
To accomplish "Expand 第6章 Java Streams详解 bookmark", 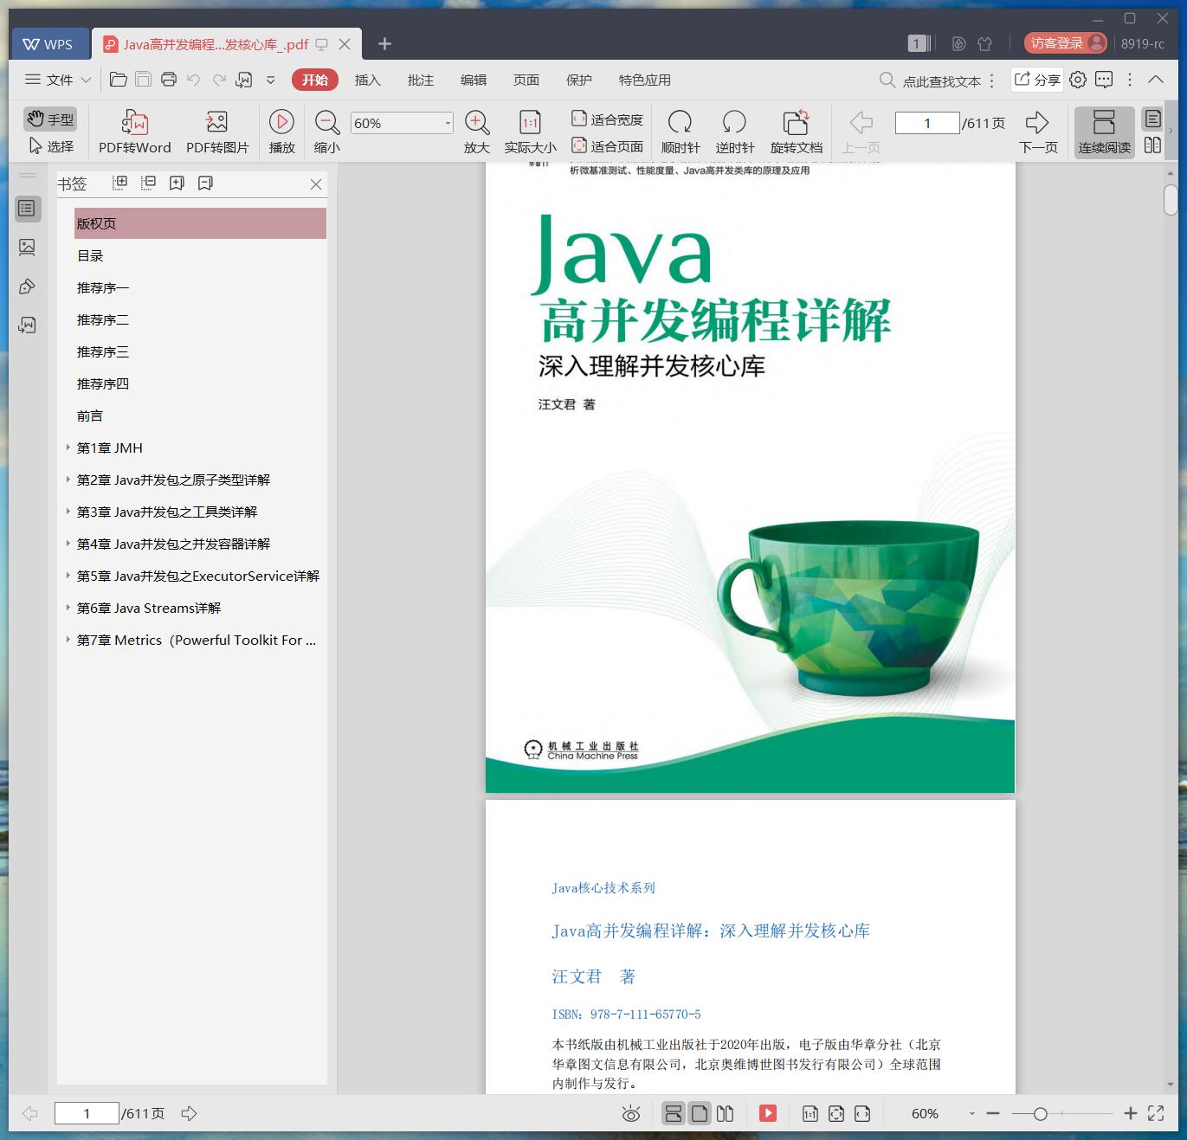I will pyautogui.click(x=68, y=608).
